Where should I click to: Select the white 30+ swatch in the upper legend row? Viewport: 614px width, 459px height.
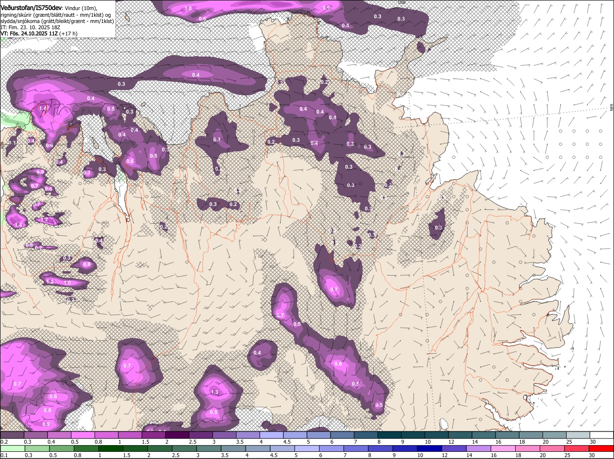602,435
